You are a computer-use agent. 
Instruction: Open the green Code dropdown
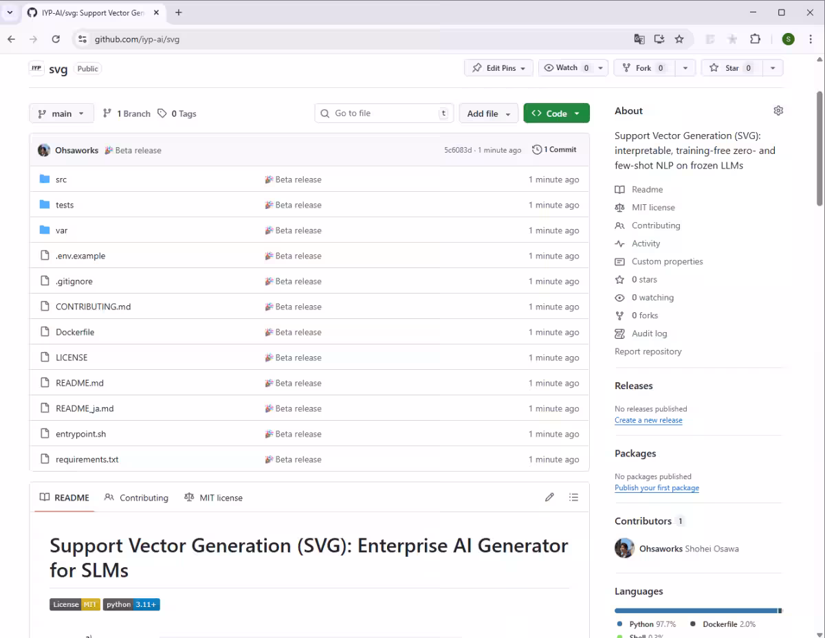tap(556, 113)
